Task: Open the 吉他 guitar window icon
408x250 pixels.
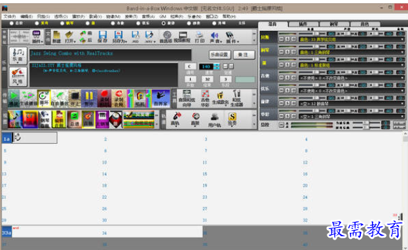Action: coord(88,119)
